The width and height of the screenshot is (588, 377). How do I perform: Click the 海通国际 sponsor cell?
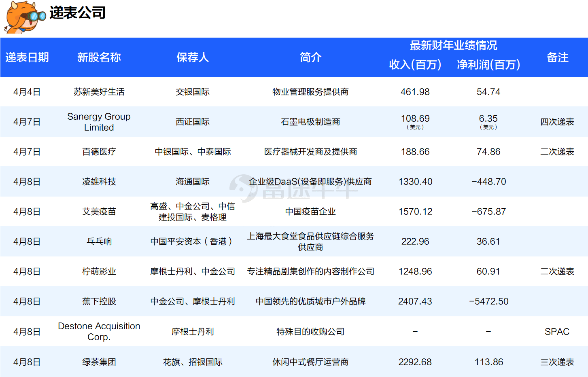[193, 182]
